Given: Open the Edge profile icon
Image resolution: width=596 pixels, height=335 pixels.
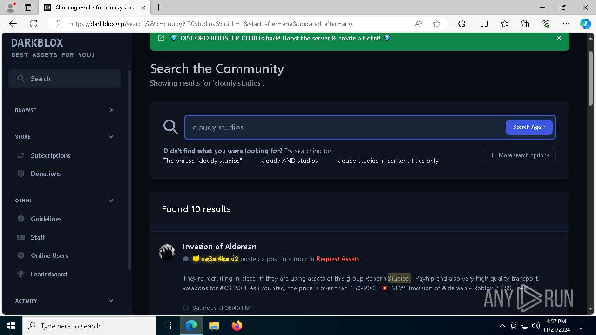Looking at the screenshot, I should (x=10, y=7).
